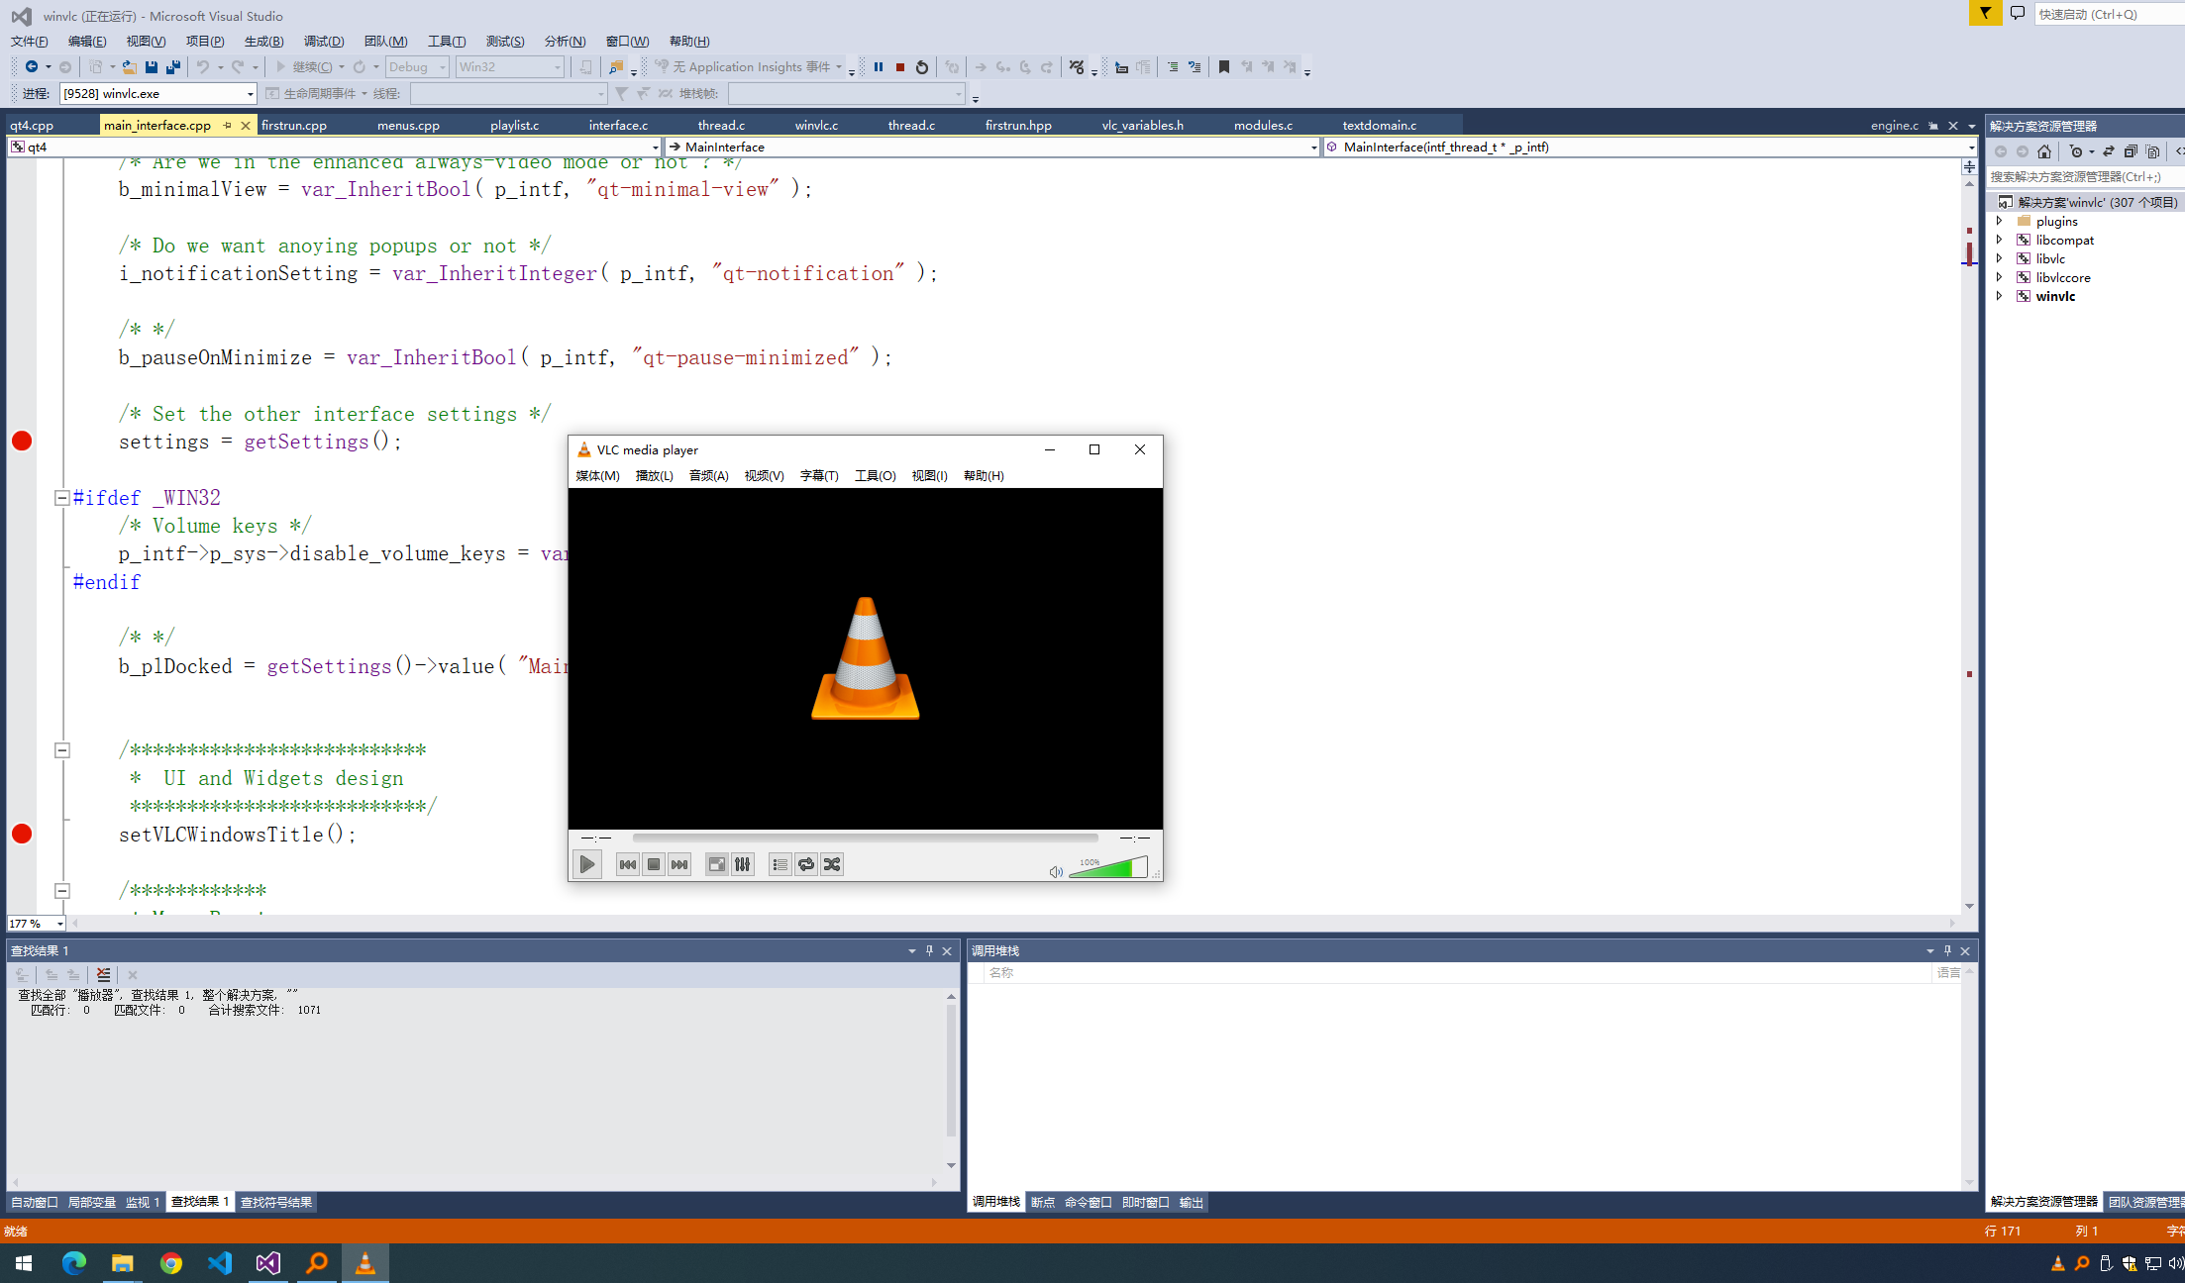Click the VLC green volume slider
The image size is (2185, 1283).
click(1107, 867)
